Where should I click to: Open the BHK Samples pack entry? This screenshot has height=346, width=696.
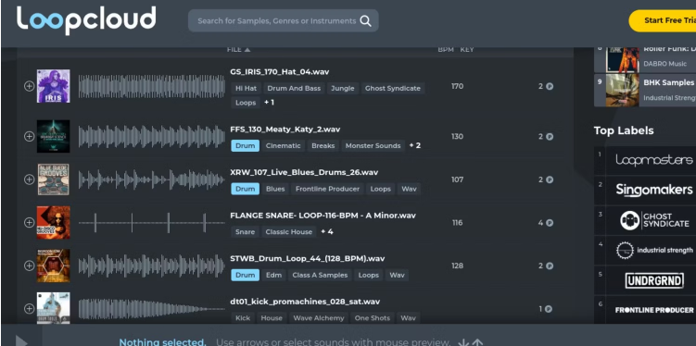point(645,91)
